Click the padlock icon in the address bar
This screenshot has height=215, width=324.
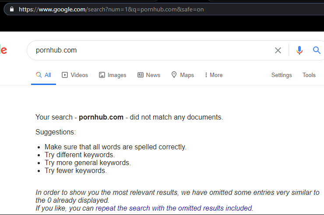pyautogui.click(x=12, y=9)
